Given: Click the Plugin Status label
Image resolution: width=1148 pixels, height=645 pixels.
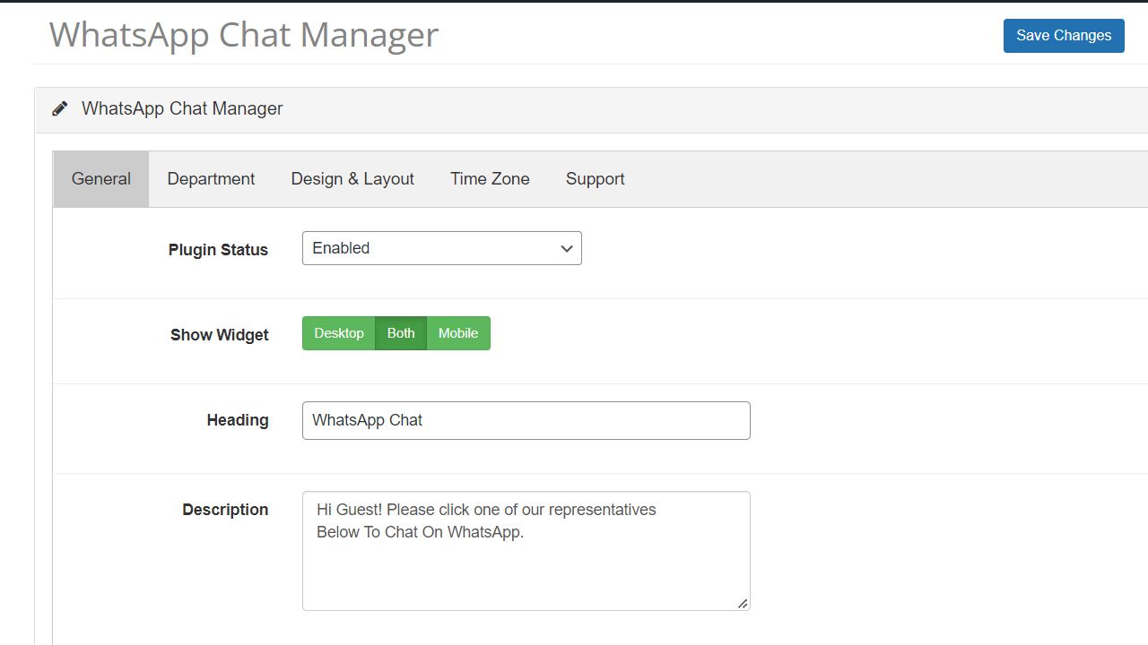Looking at the screenshot, I should [218, 250].
